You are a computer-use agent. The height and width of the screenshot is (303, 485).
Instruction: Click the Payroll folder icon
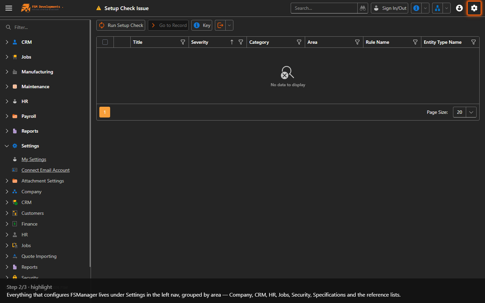click(15, 116)
